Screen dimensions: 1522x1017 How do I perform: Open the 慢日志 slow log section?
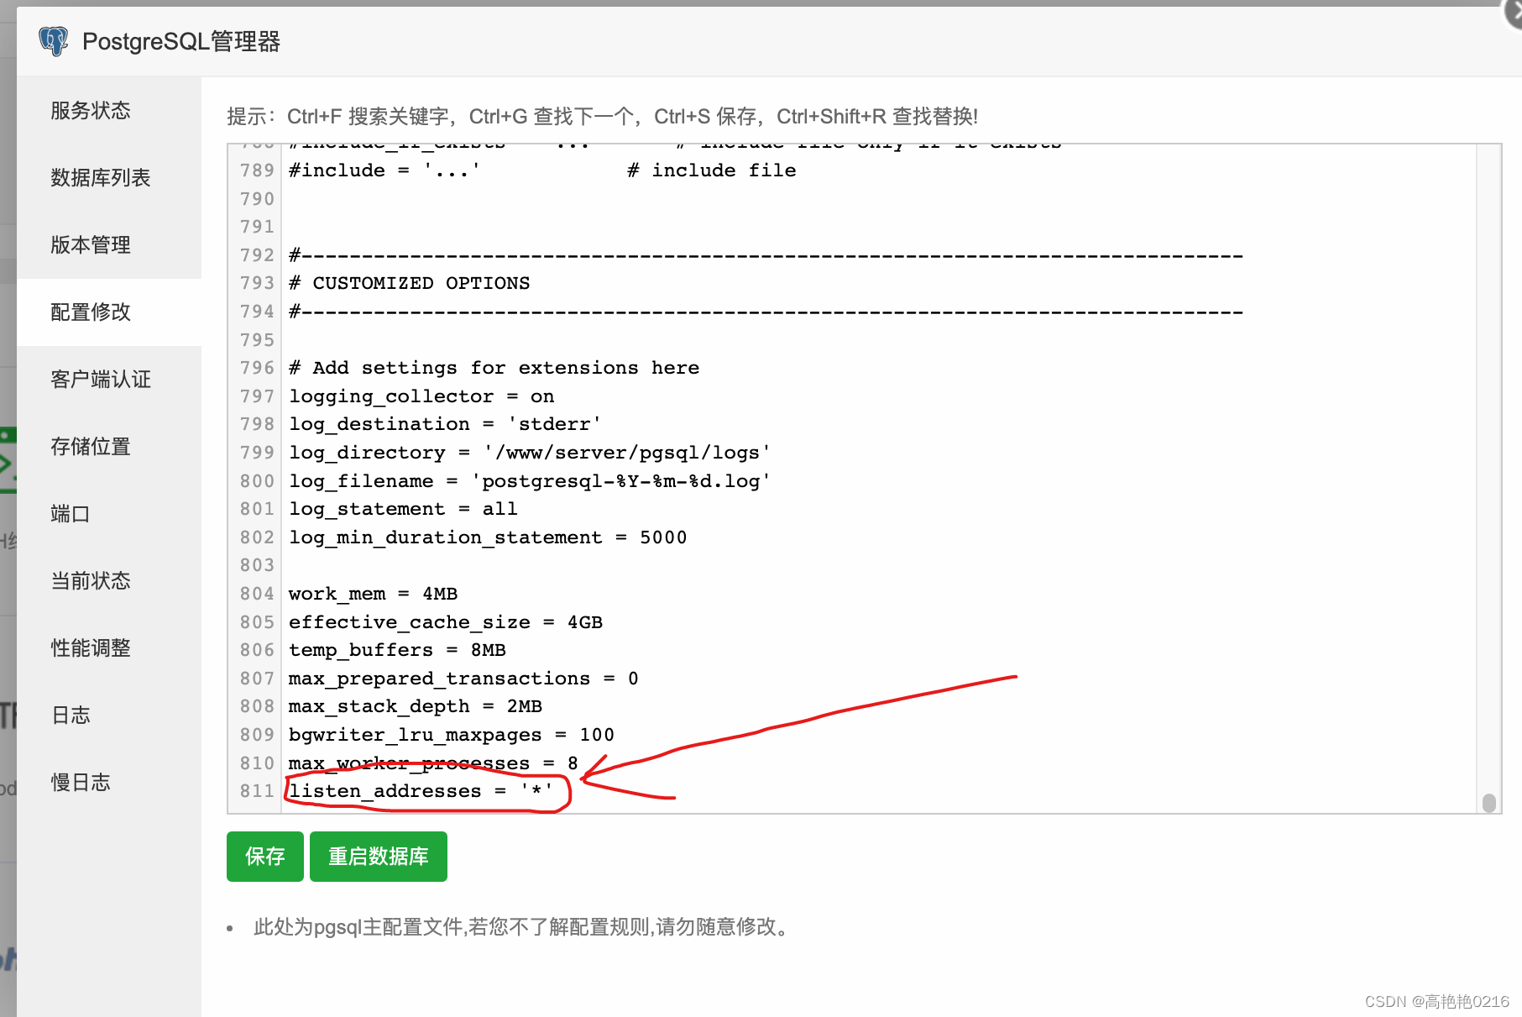click(80, 782)
